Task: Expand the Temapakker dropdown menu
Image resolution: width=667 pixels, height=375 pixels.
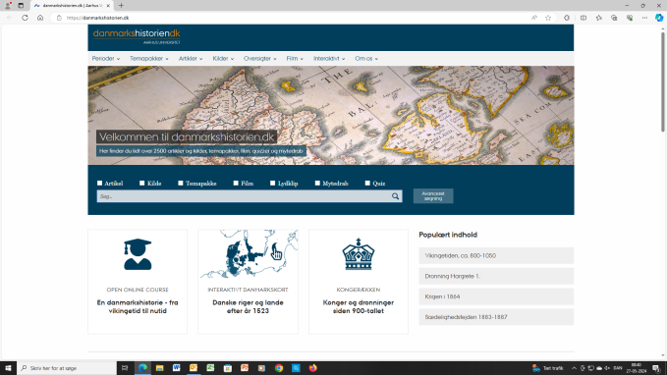Action: tap(149, 59)
